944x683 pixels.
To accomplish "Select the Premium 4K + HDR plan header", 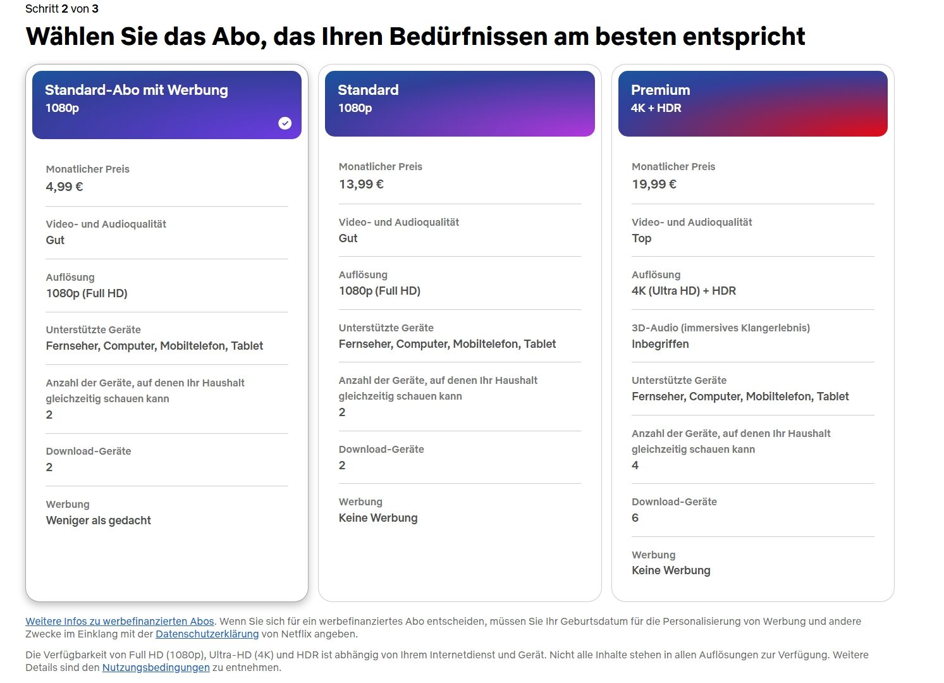I will [x=753, y=103].
